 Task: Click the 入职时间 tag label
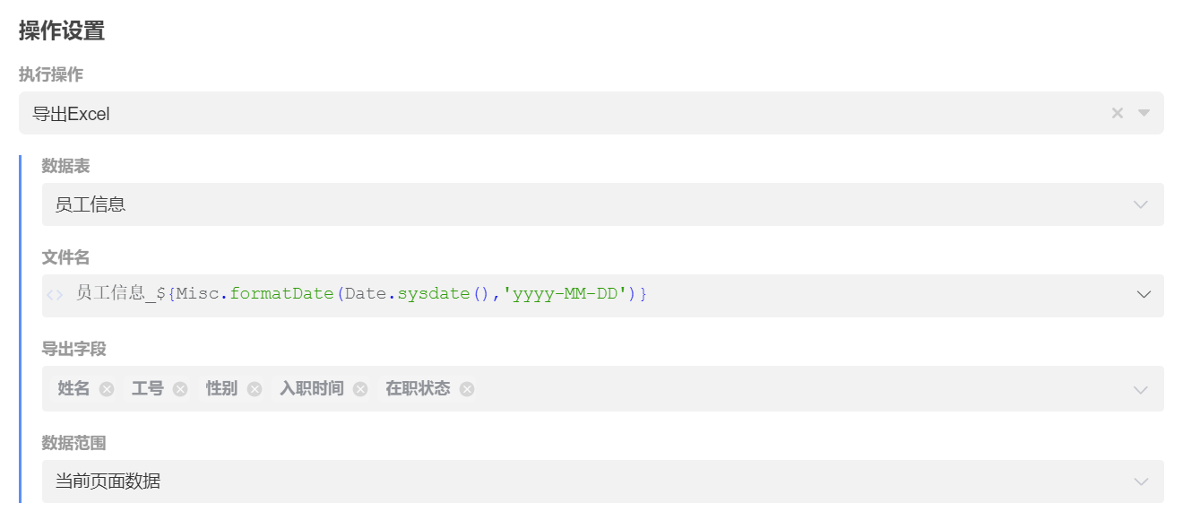(311, 388)
